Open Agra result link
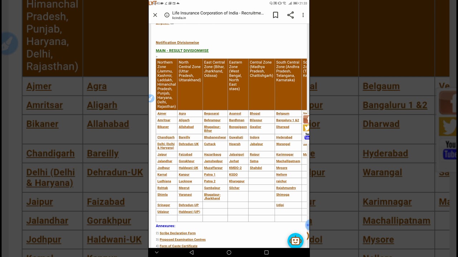The width and height of the screenshot is (458, 257). coord(182,114)
